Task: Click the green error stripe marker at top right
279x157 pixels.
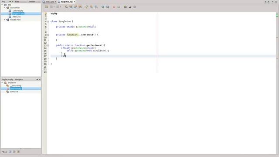Action: coord(277,14)
